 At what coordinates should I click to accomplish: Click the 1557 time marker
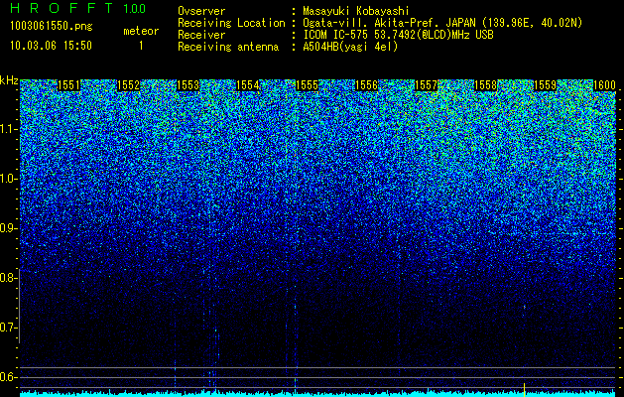[426, 85]
